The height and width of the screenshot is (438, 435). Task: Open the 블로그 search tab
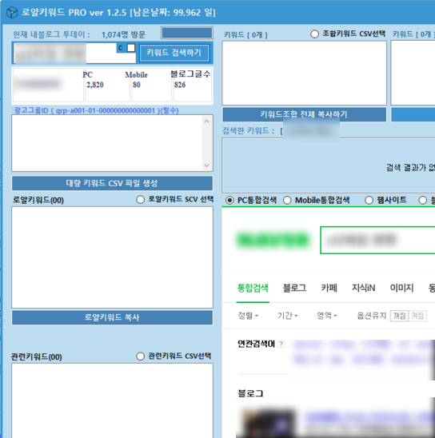[x=294, y=288]
